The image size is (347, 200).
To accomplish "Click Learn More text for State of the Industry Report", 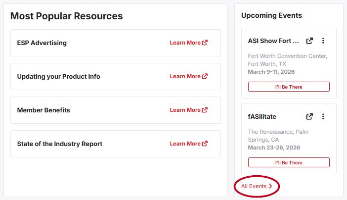I will click(x=185, y=144).
